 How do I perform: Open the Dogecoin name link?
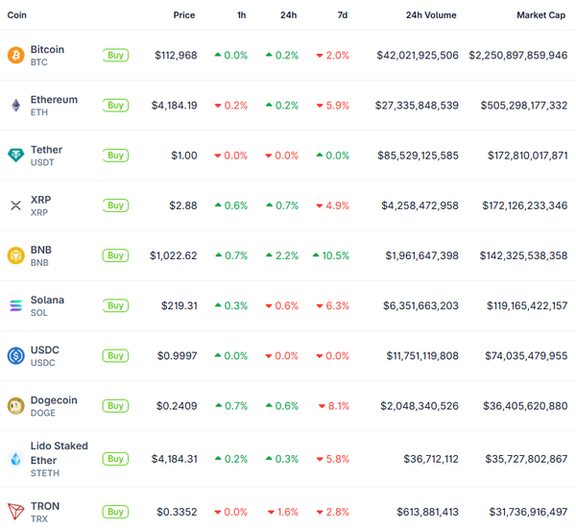[54, 399]
